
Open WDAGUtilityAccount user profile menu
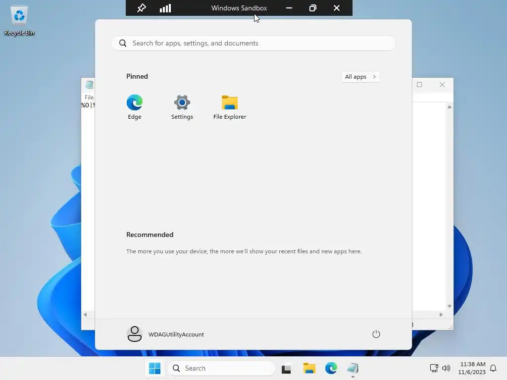(165, 334)
